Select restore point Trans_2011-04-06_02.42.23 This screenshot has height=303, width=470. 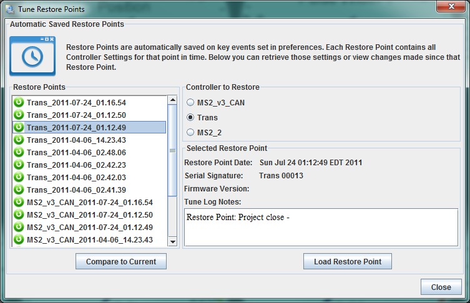pos(89,165)
